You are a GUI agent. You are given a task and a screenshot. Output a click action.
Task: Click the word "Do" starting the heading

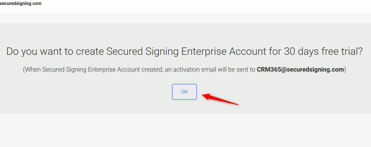[13, 52]
